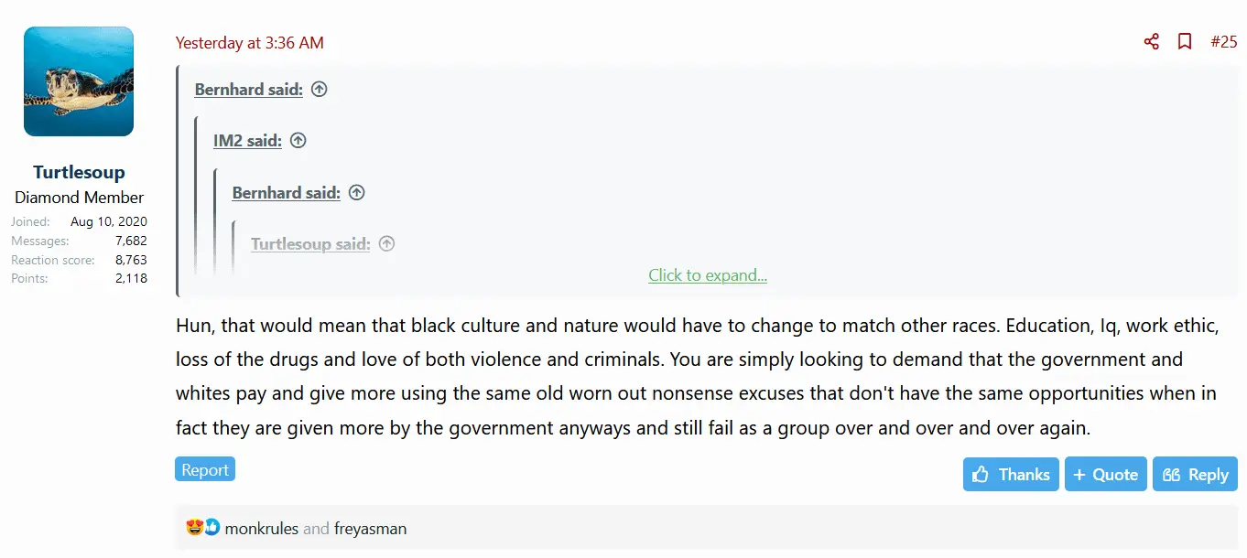Open freyasman's profile in the reactions bar
Screen dimensions: 1247x558
370,529
